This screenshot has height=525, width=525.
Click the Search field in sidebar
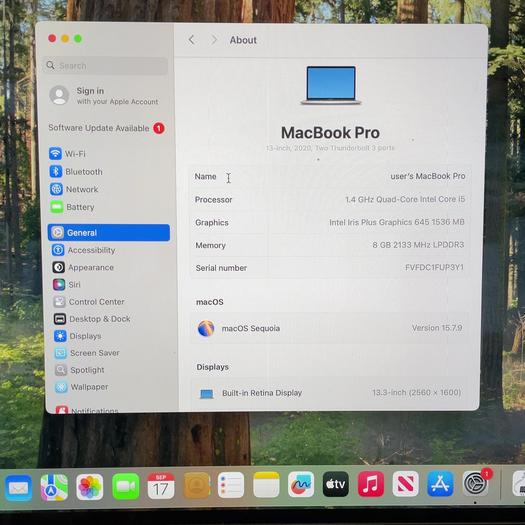click(x=105, y=66)
